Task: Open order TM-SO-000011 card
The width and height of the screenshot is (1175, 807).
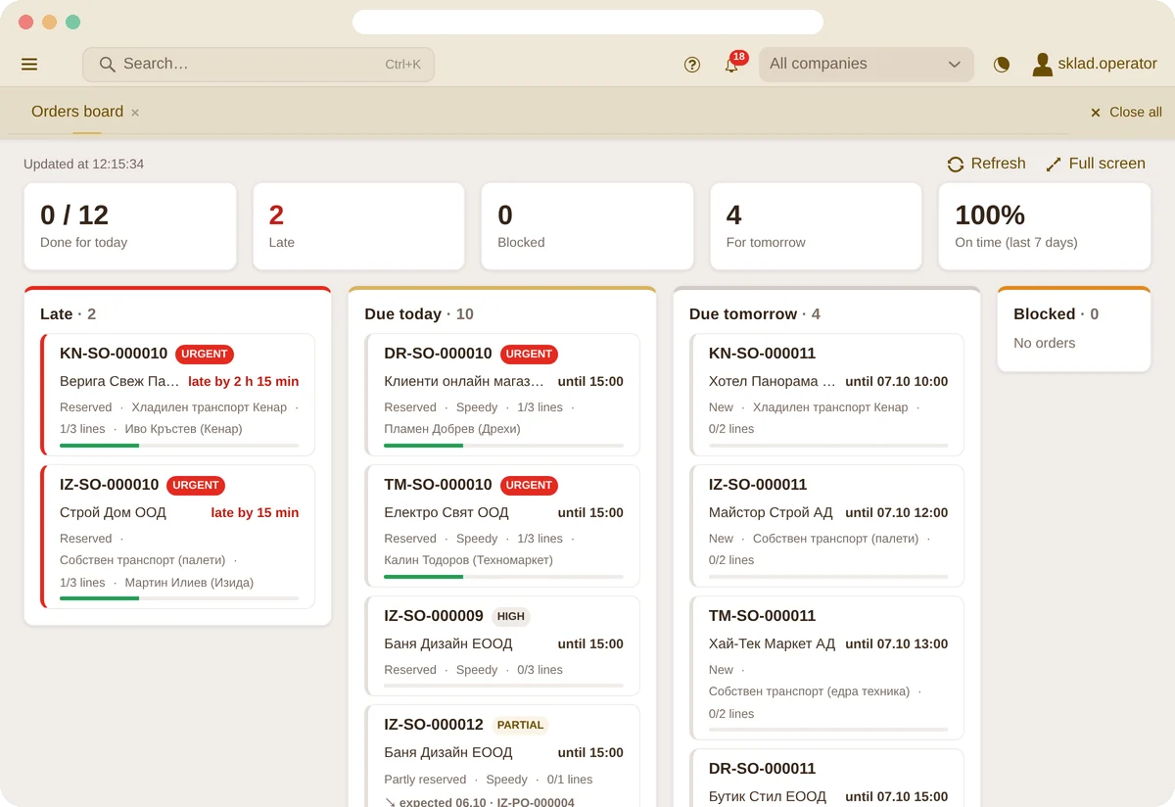Action: 827,668
